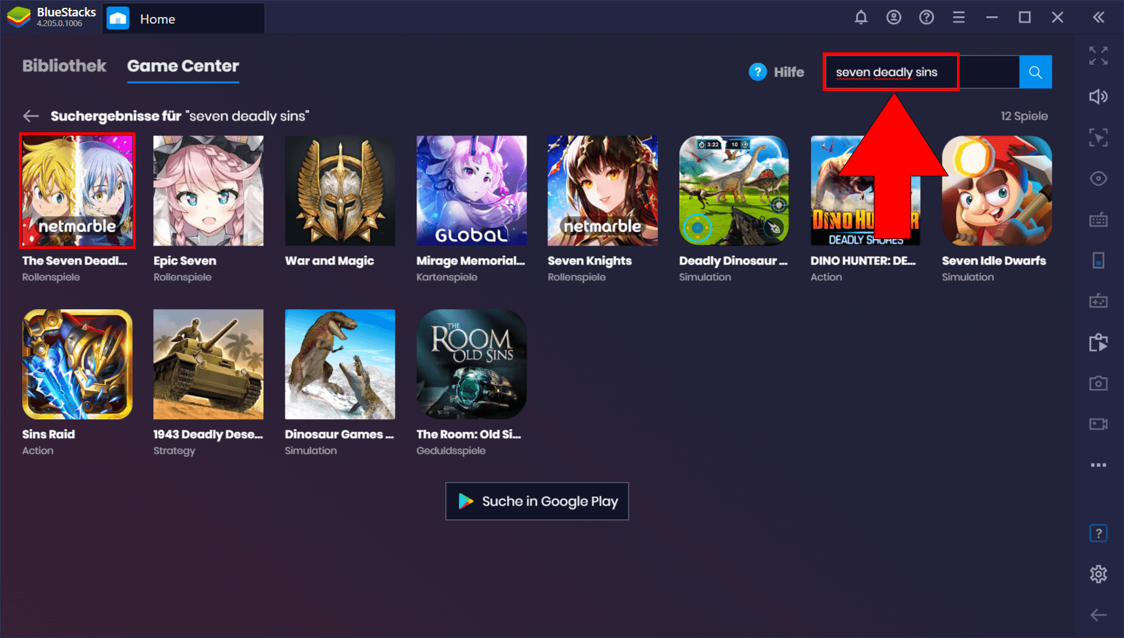Open the Seven Idle Dwarfs thumbnail
Viewport: 1124px width, 638px height.
(997, 191)
